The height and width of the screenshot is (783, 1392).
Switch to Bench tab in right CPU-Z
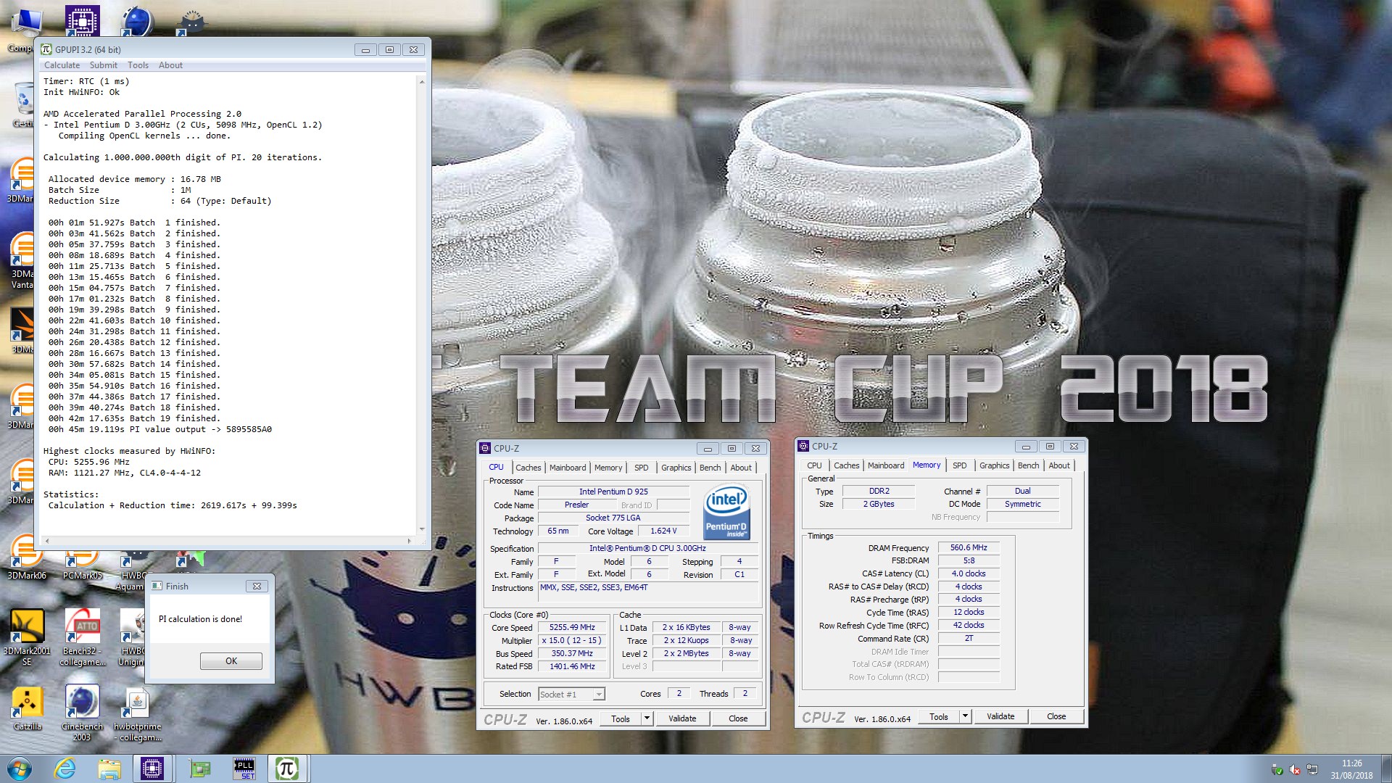point(1028,465)
